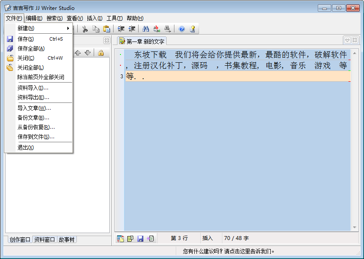Click the Cut scissors toolbar icon
Viewport: 364px width, 259px height.
85,29
